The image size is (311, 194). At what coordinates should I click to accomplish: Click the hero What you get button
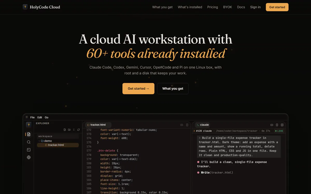173,88
